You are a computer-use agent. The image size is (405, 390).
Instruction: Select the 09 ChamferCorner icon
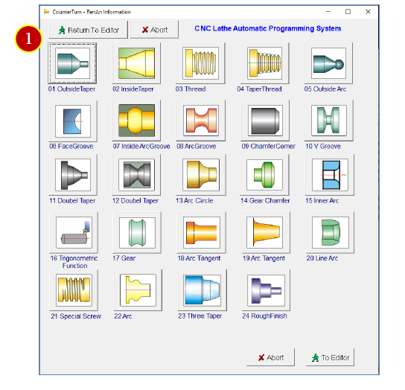[x=265, y=121]
